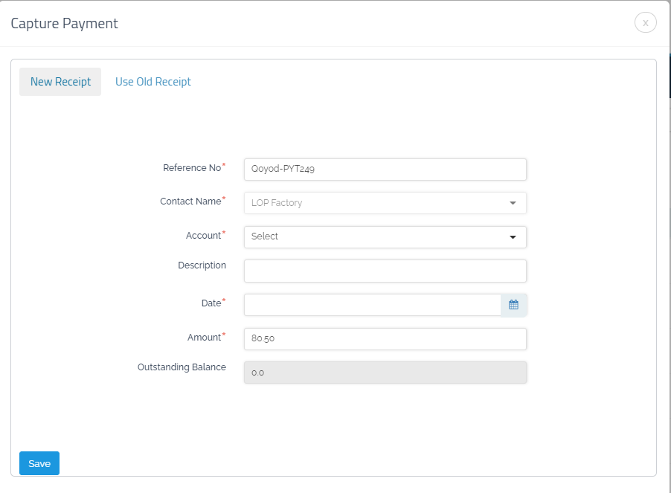Open the Account Select dropdown
This screenshot has width=671, height=493.
coord(385,236)
